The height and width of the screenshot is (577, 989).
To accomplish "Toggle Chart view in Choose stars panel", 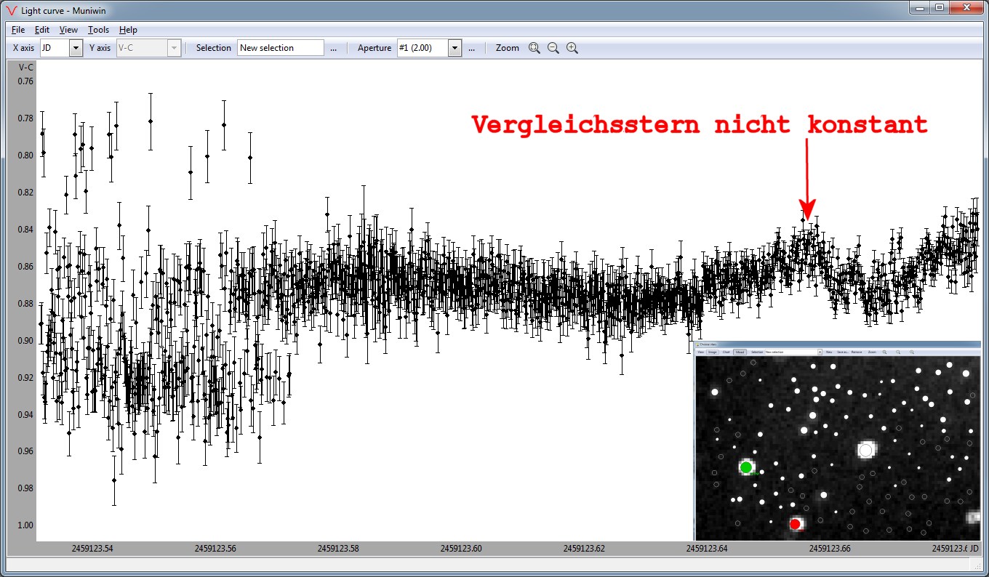I will 726,352.
